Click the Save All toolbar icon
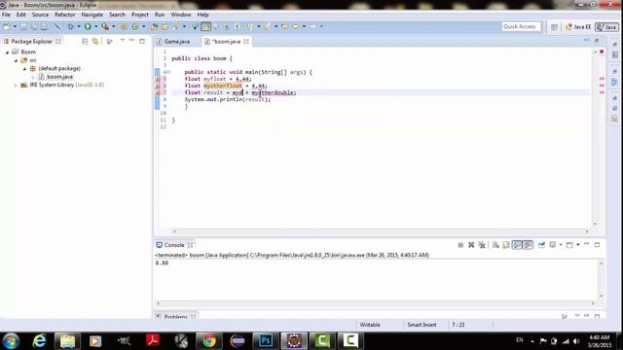623x350 pixels. 34,26
